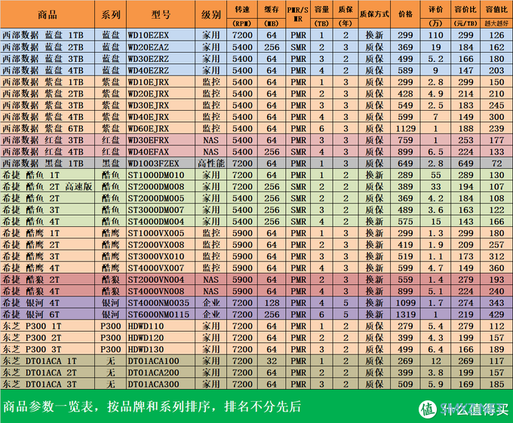Select model cell ST2000VN004

point(161,280)
